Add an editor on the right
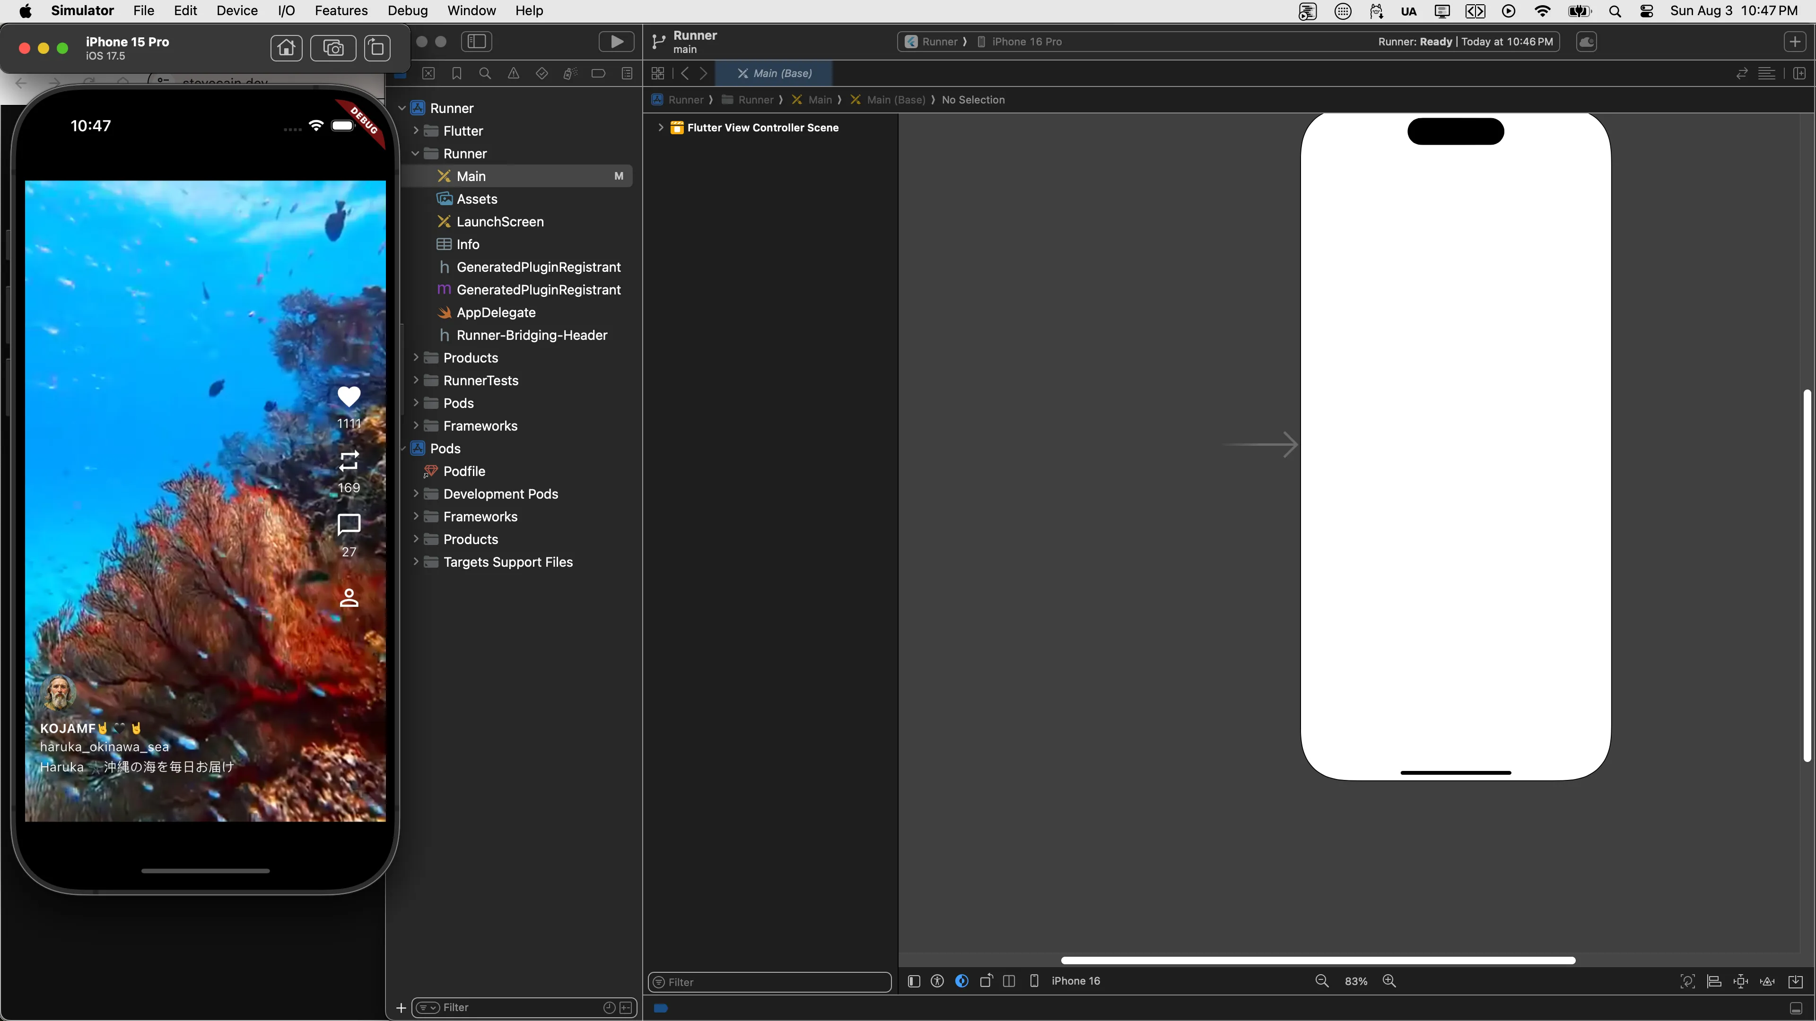This screenshot has height=1021, width=1816. coord(1800,73)
